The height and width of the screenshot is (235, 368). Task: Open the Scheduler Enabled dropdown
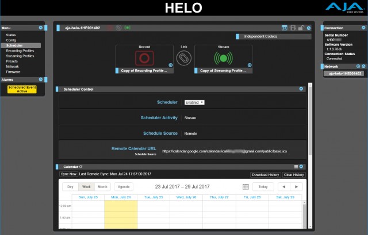[194, 102]
